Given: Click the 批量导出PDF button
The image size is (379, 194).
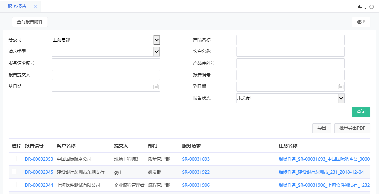Looking at the screenshot, I should 352,128.
